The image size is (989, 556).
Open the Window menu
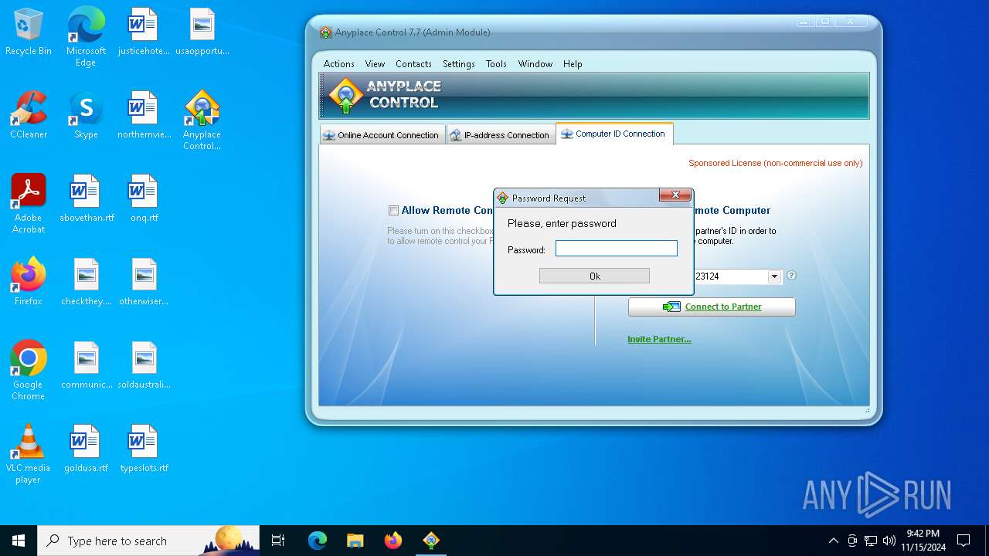click(x=535, y=64)
